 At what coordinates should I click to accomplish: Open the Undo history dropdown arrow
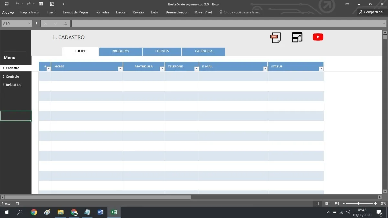point(22,4)
